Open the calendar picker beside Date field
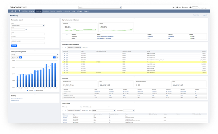218x134 pixels. click(26, 30)
